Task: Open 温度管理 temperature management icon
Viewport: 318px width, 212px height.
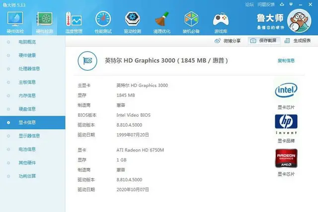Action: click(x=74, y=19)
